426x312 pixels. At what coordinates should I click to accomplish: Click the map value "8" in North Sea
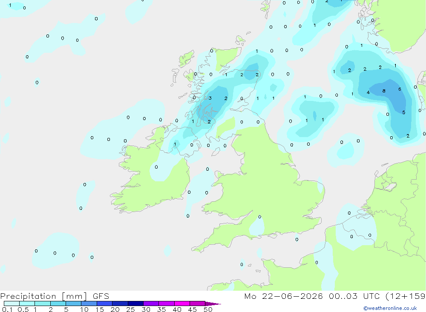(x=384, y=91)
